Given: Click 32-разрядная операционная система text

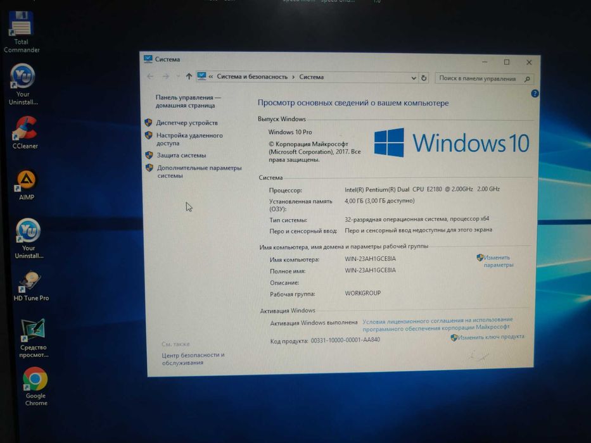Looking at the screenshot, I should [417, 219].
